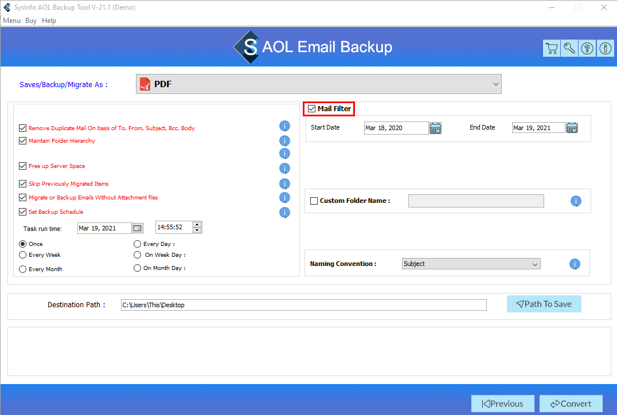
Task: Expand the Saves/Backup/Migrate As PDF dropdown
Action: click(318, 84)
